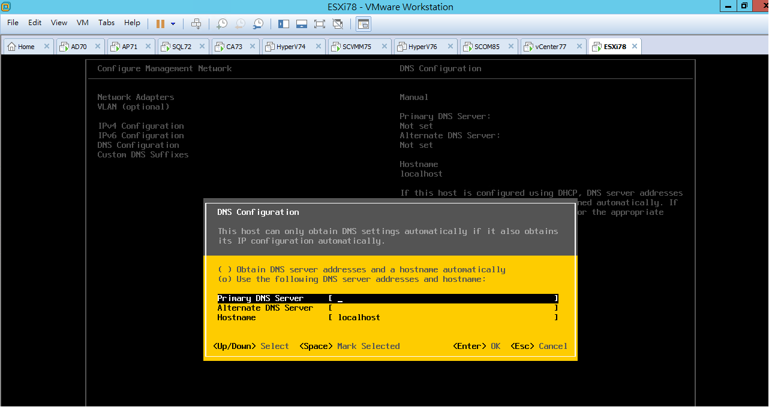Click the Alternate DNS Server input field

click(x=444, y=308)
